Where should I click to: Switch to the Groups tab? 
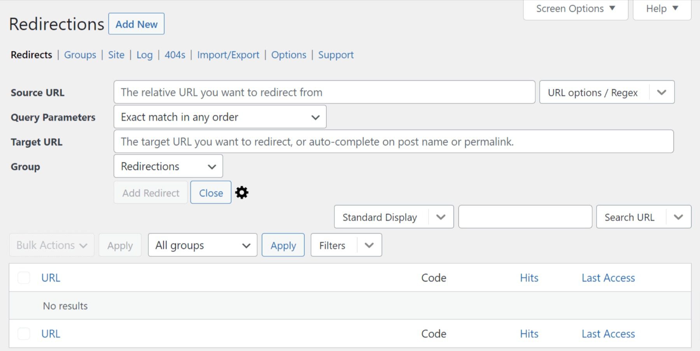(80, 55)
